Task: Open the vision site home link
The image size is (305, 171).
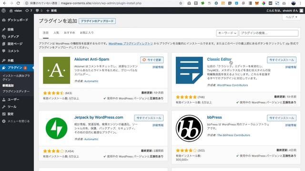Action: 16,10
